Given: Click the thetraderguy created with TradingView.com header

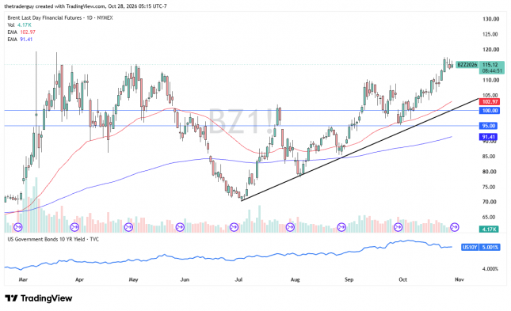Looking at the screenshot, I should click(x=86, y=6).
